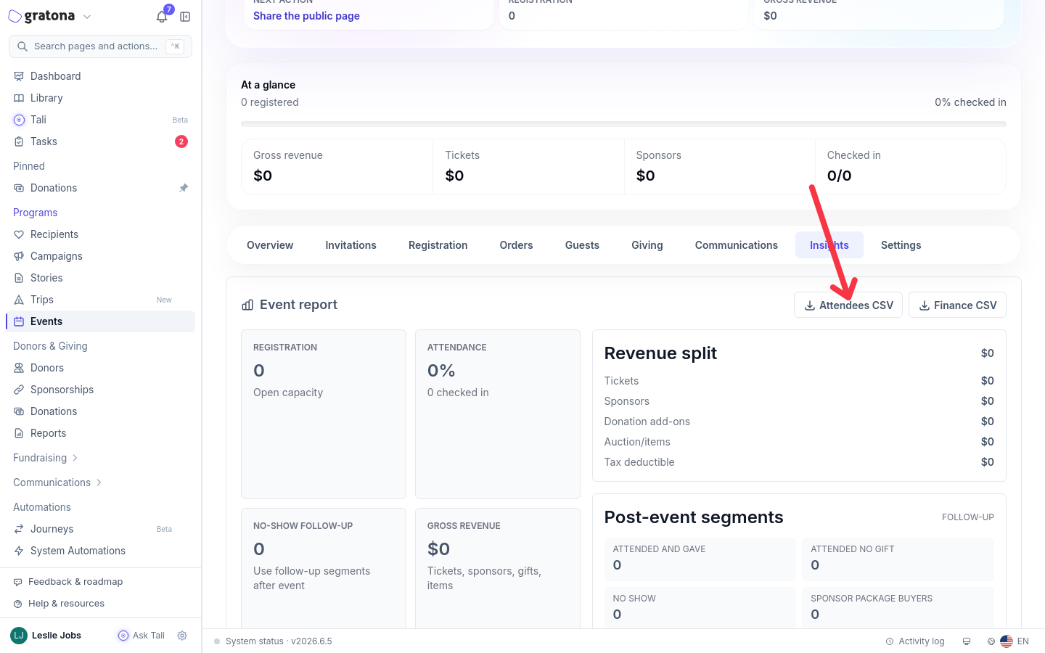The height and width of the screenshot is (653, 1045).
Task: Unpin Donations using the pin icon
Action: (x=184, y=188)
